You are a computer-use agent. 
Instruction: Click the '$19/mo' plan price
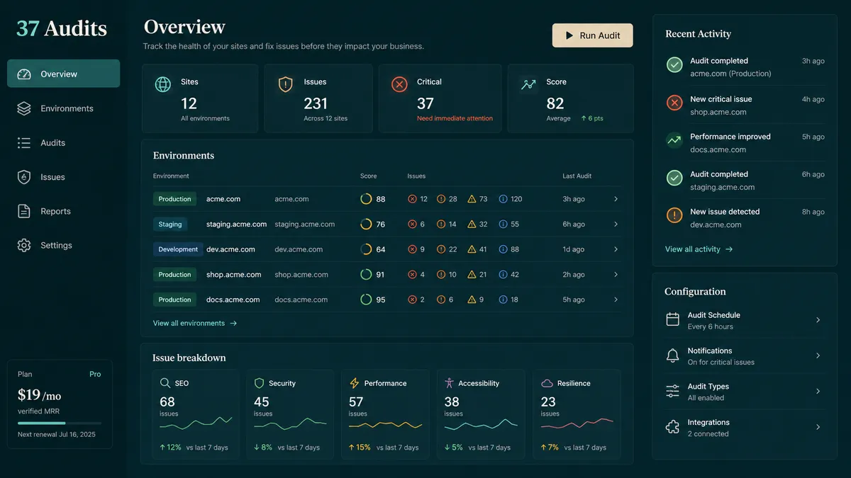click(x=39, y=395)
